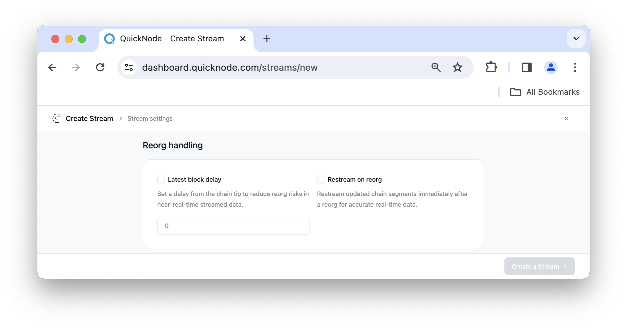Click the Stream settings breadcrumb
The height and width of the screenshot is (328, 627).
click(x=150, y=119)
